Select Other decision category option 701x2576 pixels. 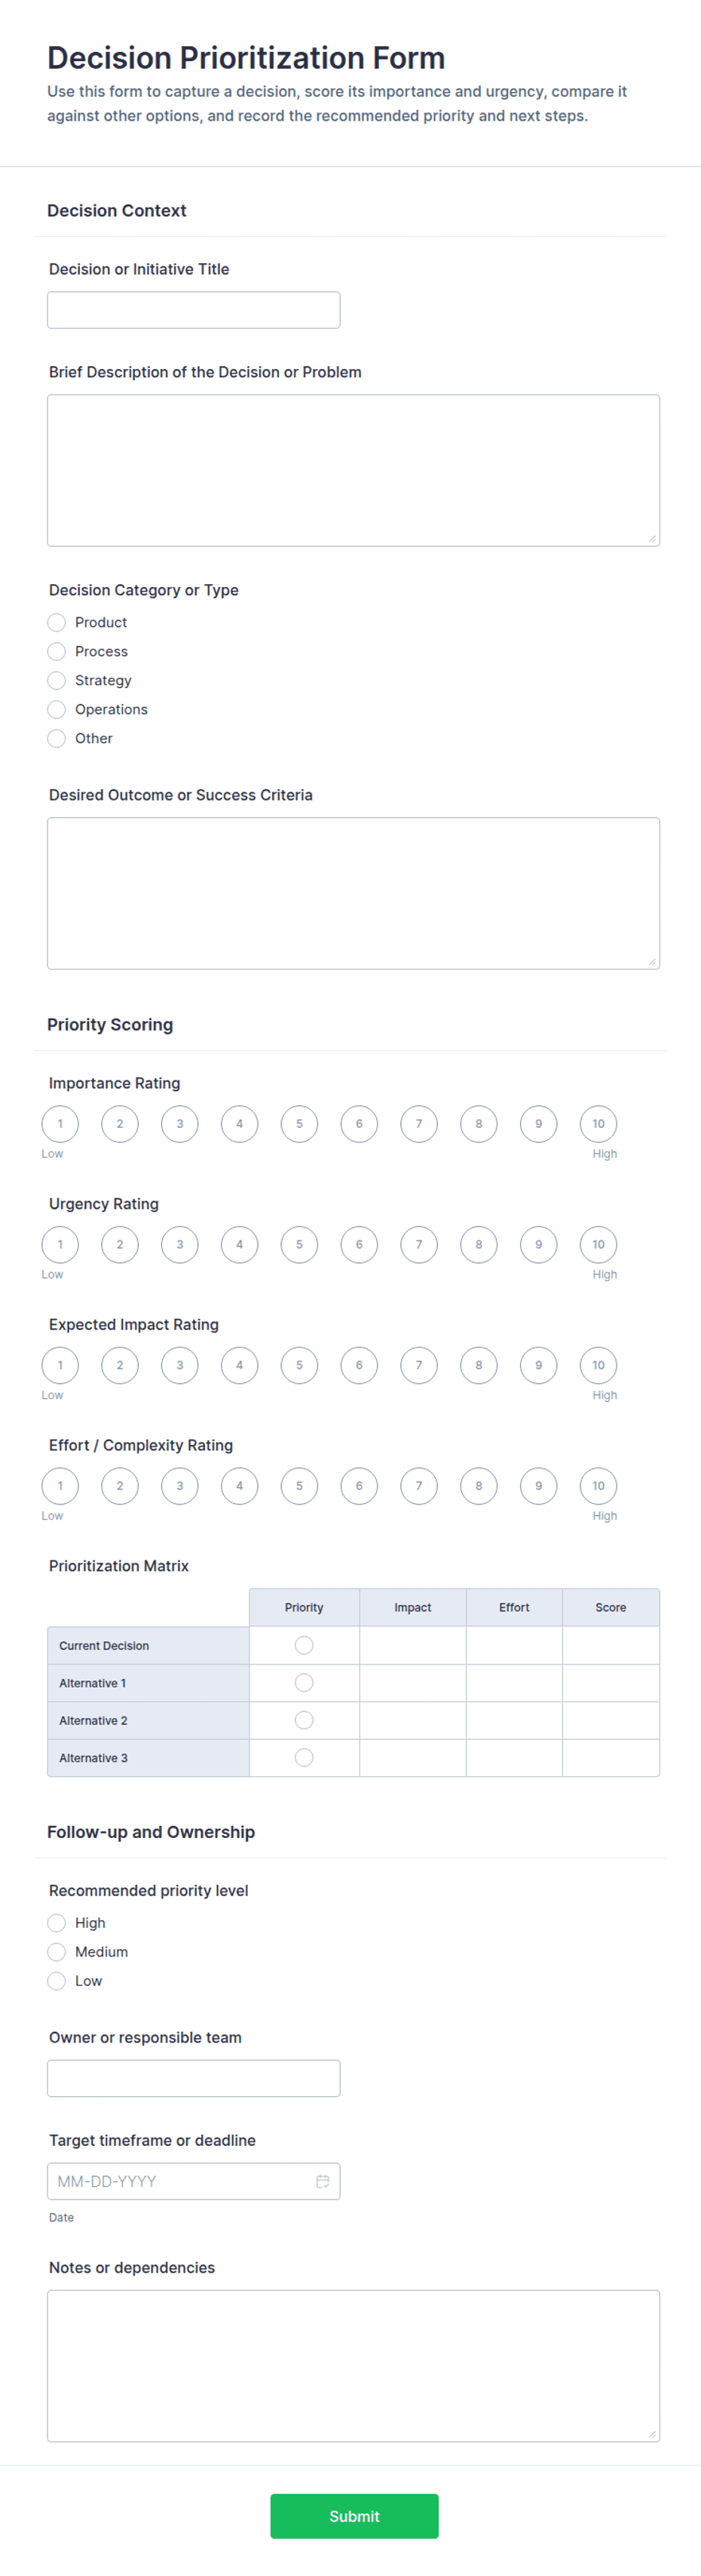point(57,738)
